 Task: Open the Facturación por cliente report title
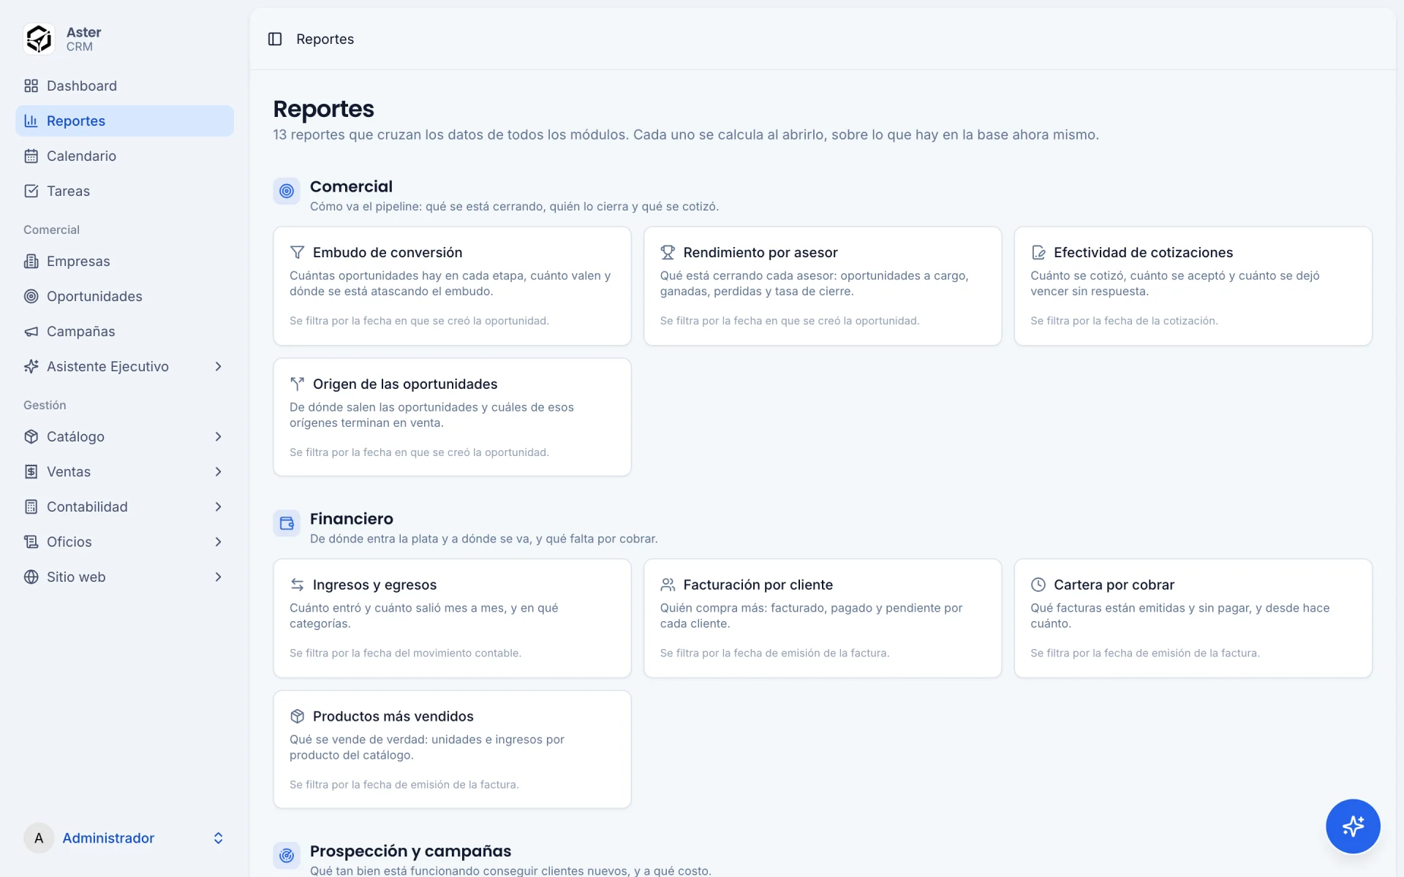pyautogui.click(x=758, y=585)
